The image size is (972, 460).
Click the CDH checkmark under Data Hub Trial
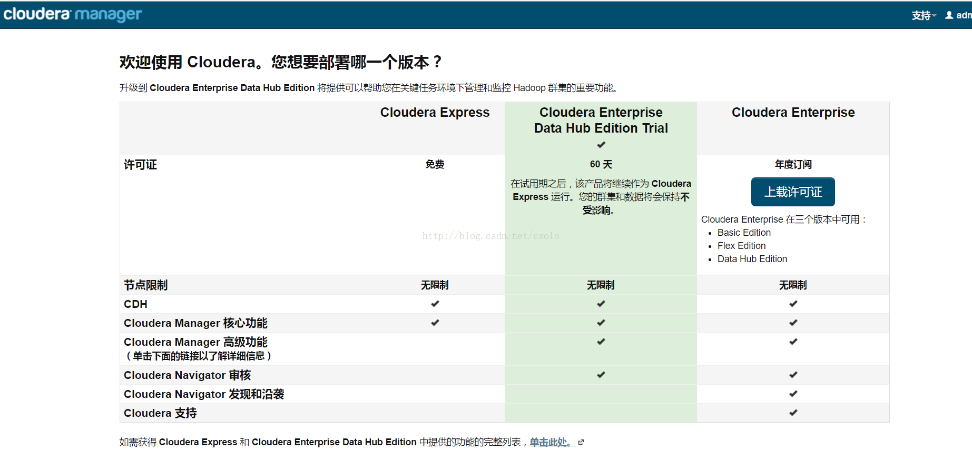[x=601, y=304]
